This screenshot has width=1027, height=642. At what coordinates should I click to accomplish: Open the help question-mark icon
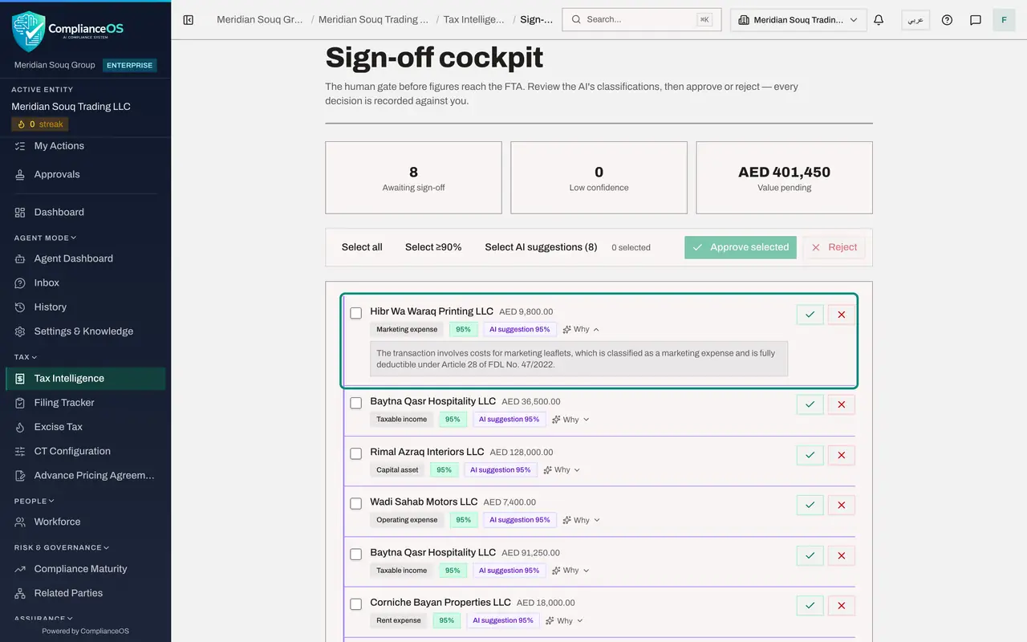point(947,20)
